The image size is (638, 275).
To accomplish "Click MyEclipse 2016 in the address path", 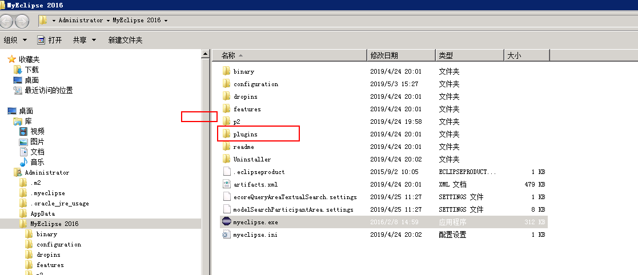I will point(137,21).
